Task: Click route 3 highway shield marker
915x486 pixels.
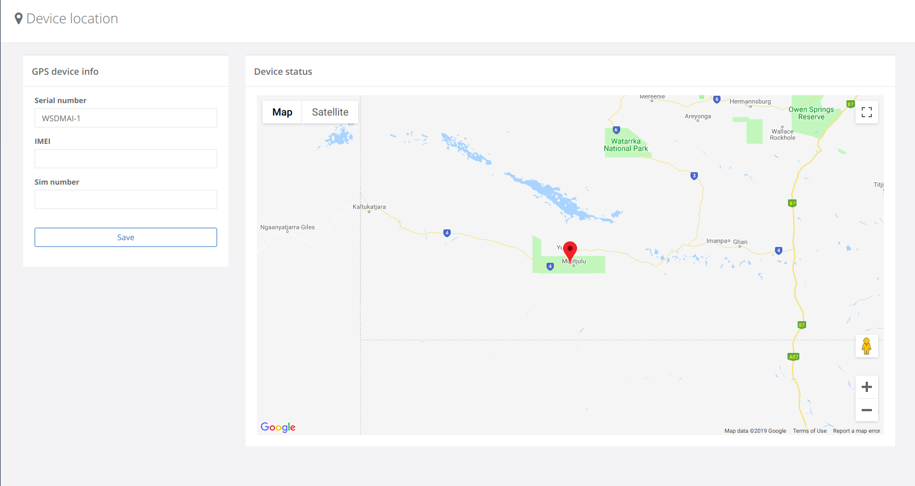Action: (694, 176)
